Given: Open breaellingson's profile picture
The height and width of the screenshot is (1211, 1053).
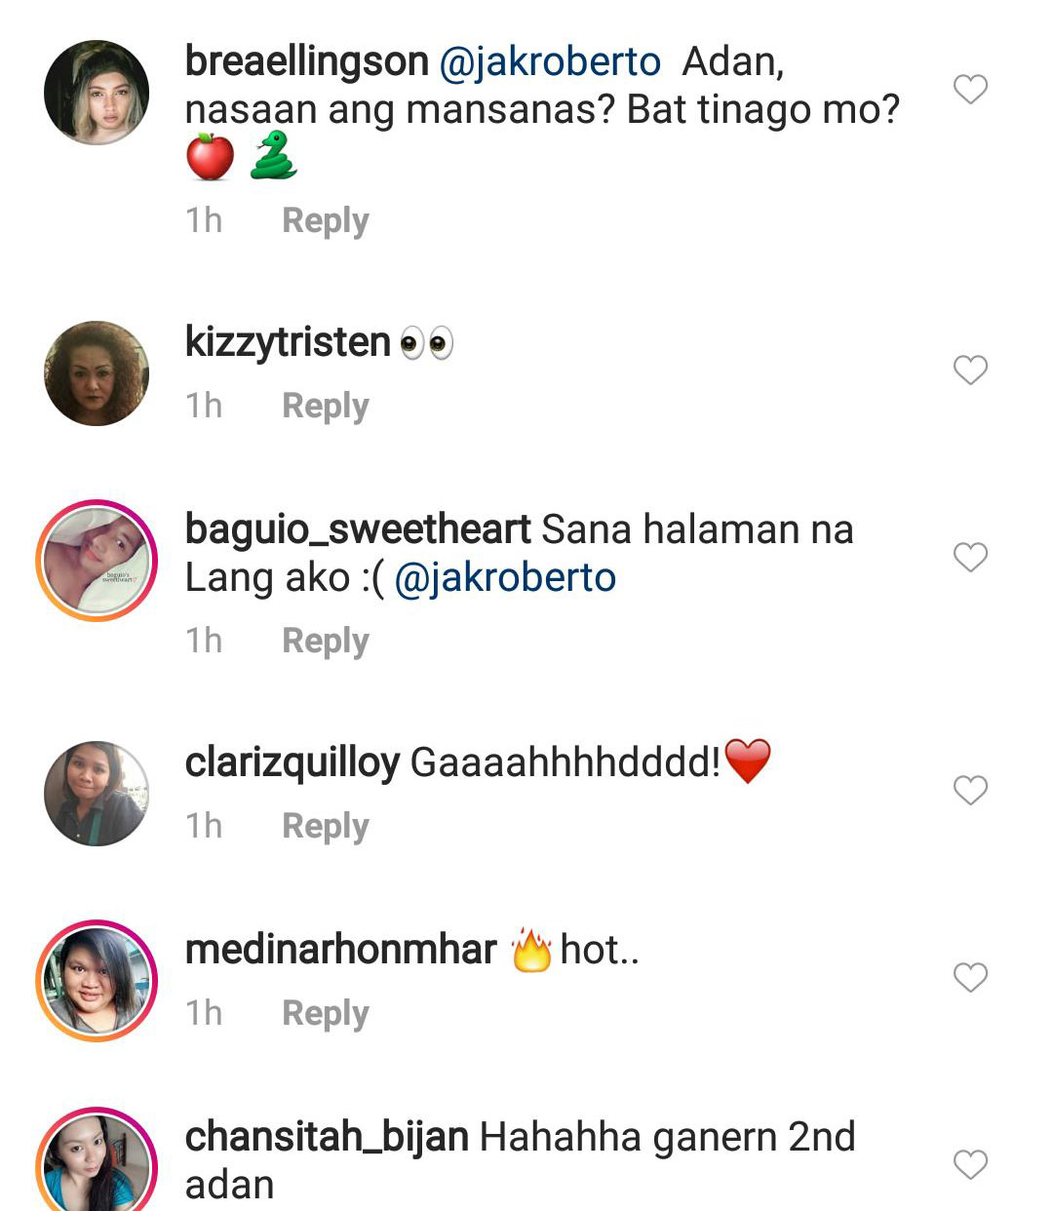Looking at the screenshot, I should pyautogui.click(x=97, y=93).
